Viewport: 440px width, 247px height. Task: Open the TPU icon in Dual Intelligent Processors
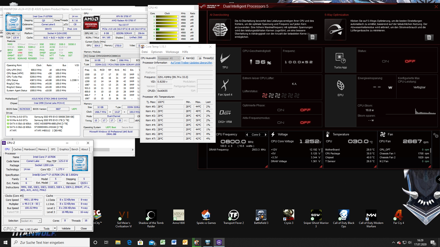point(225,58)
